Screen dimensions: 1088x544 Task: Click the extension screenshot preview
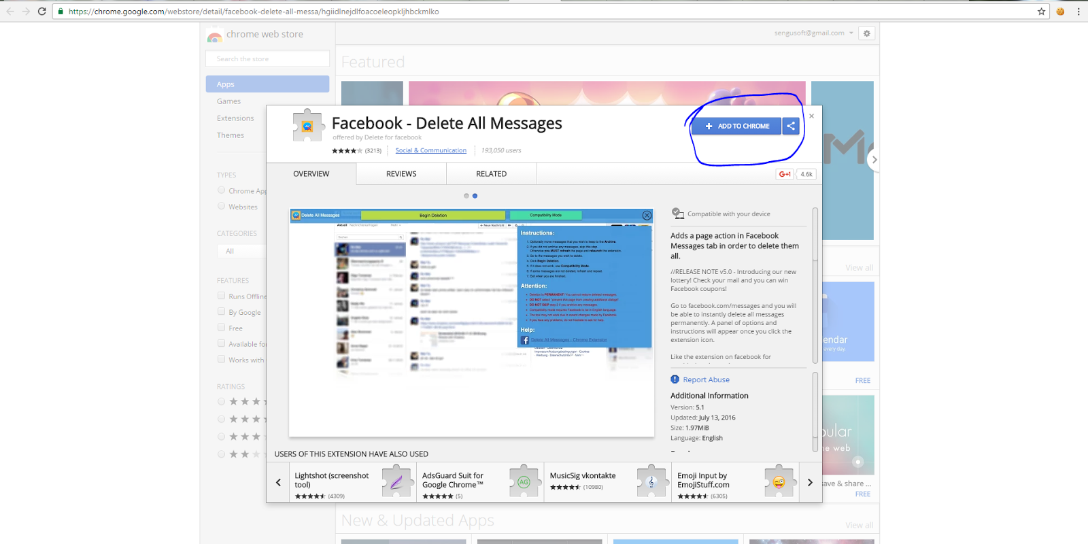point(472,323)
